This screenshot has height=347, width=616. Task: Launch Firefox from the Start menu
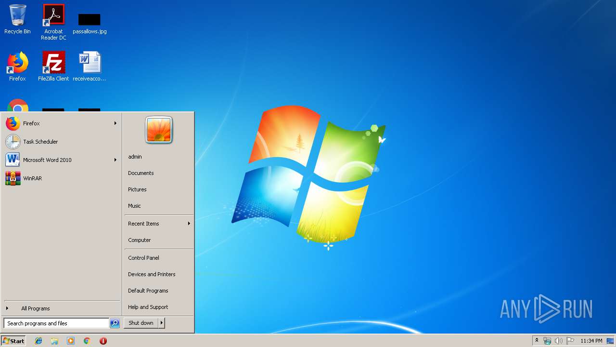click(62, 123)
